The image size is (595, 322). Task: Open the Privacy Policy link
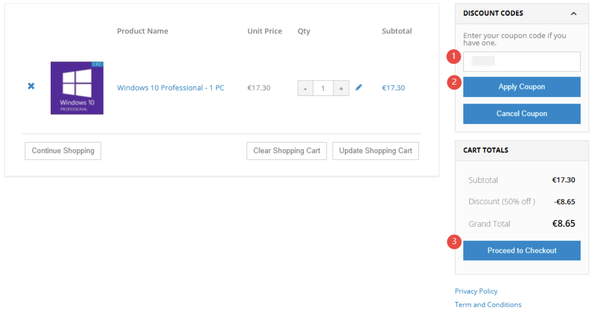476,291
